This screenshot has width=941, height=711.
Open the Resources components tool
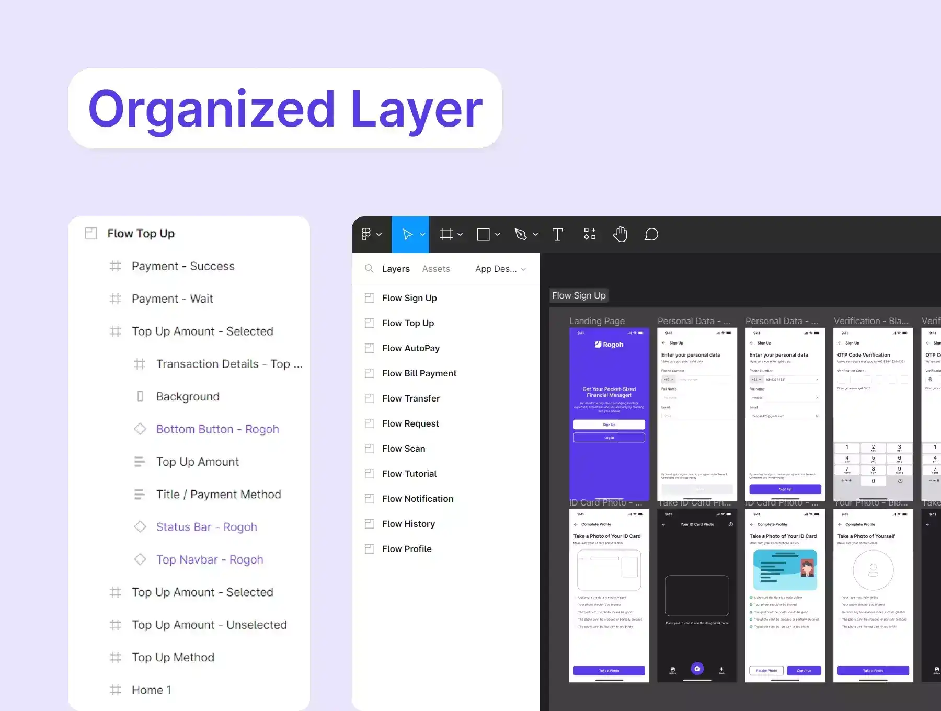pyautogui.click(x=589, y=234)
